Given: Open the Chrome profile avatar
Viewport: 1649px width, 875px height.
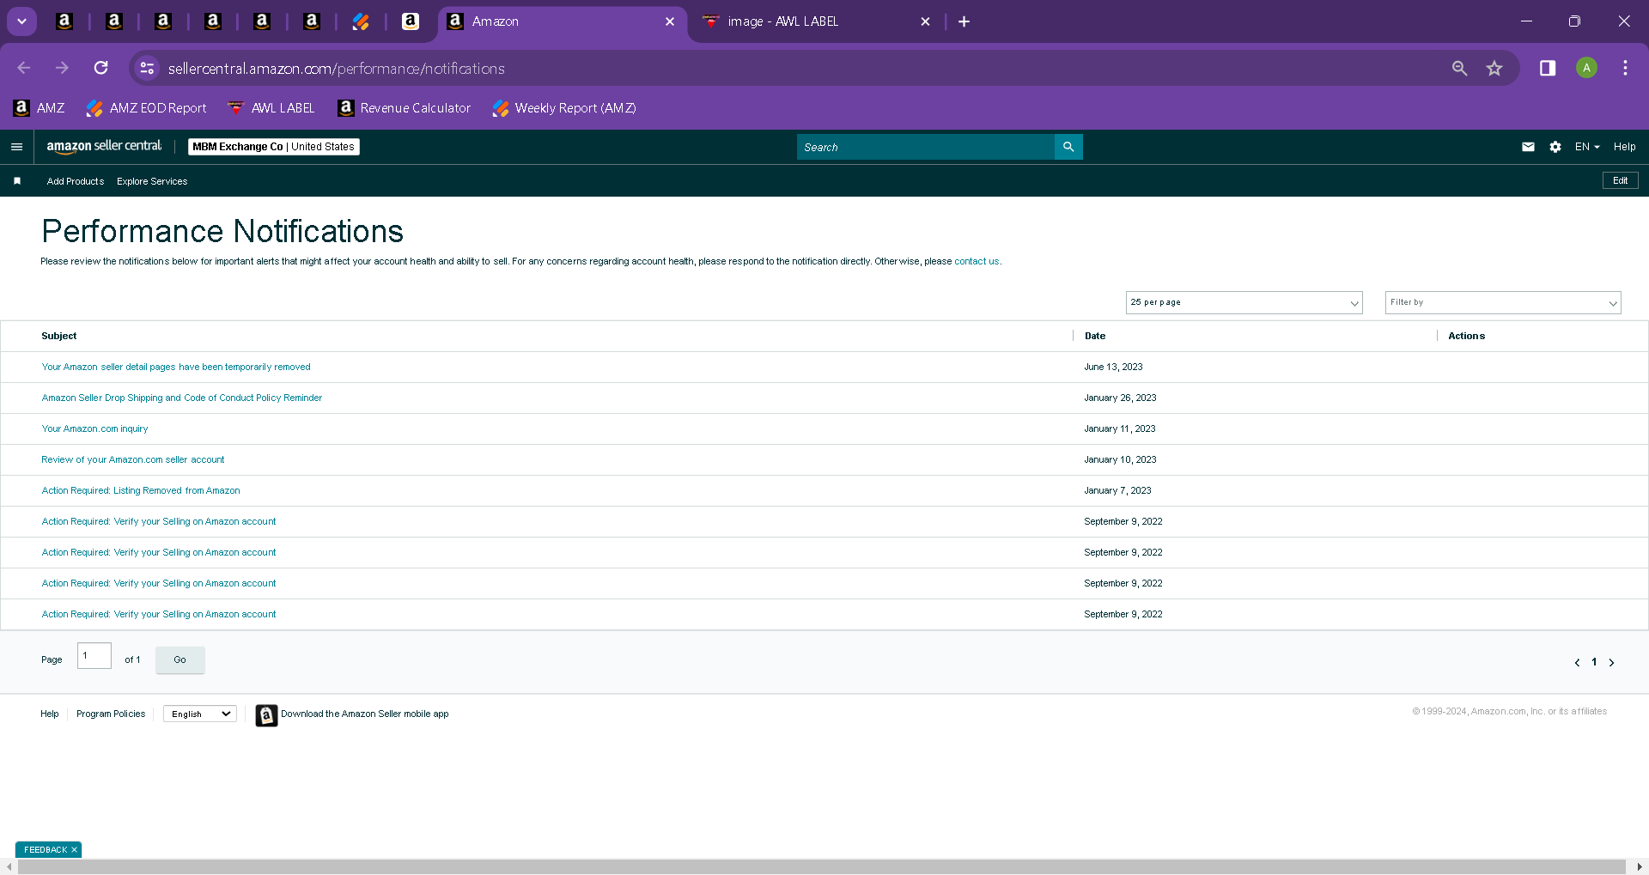Looking at the screenshot, I should pos(1586,68).
